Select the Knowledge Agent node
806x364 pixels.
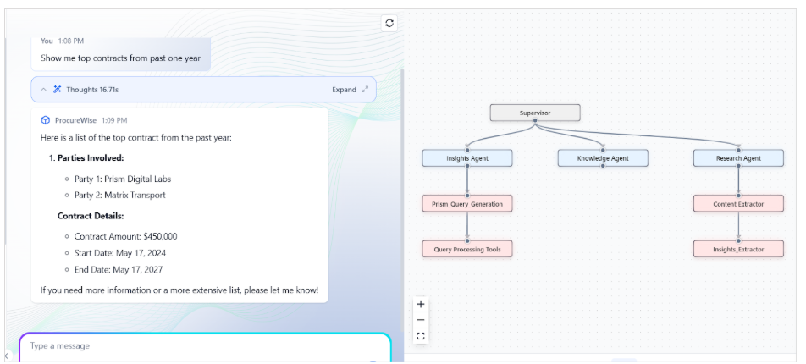point(603,158)
